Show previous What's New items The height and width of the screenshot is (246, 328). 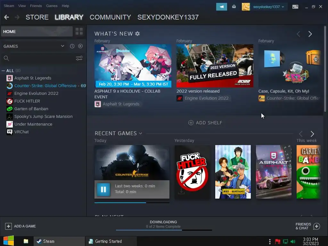tap(299, 34)
